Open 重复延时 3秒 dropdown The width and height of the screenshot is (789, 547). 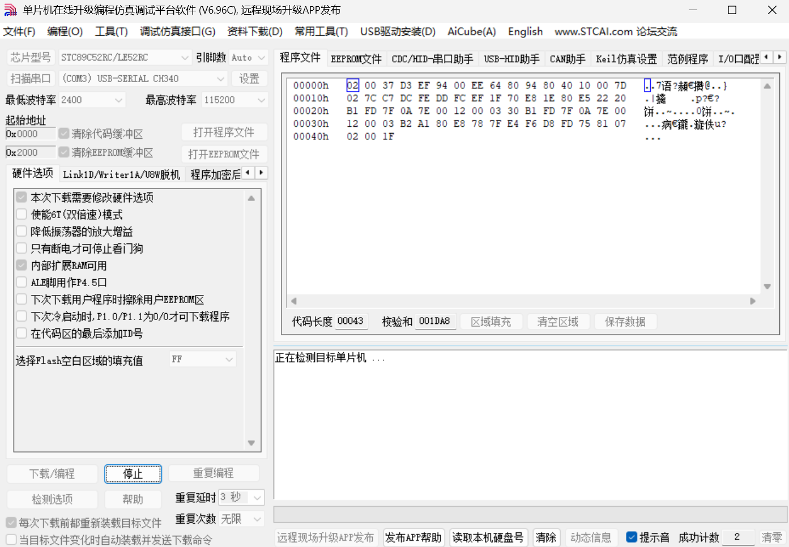[x=241, y=497]
